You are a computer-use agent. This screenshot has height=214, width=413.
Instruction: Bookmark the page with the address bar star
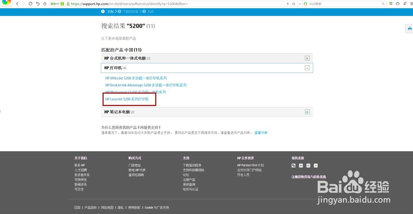(293, 4)
